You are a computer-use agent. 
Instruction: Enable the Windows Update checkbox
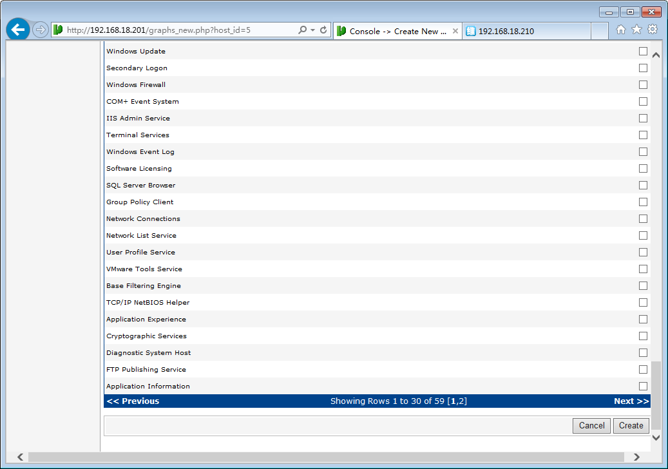[x=643, y=52]
